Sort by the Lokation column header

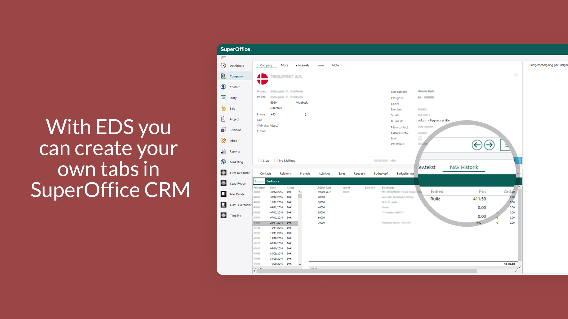click(370, 188)
